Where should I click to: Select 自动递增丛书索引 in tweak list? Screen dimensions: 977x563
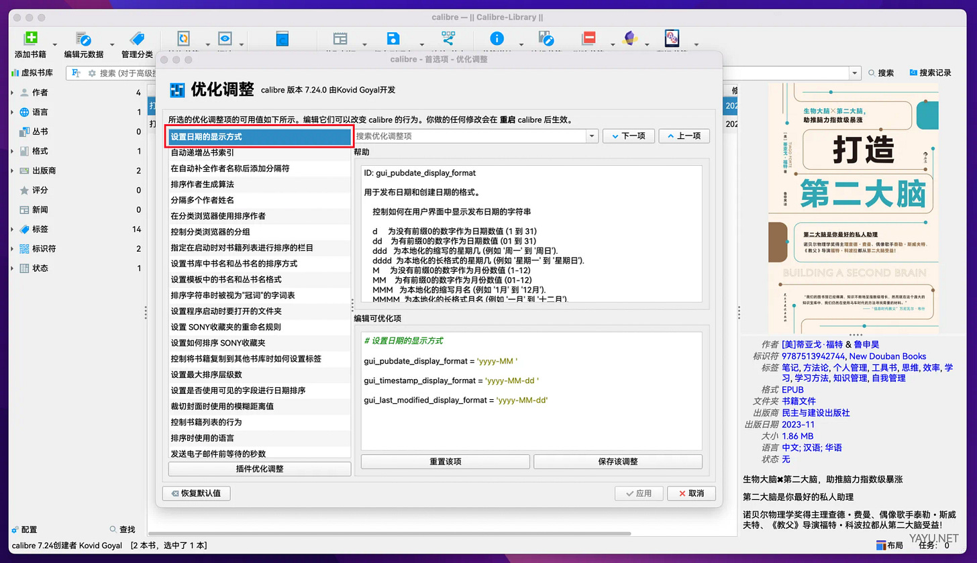coord(260,152)
